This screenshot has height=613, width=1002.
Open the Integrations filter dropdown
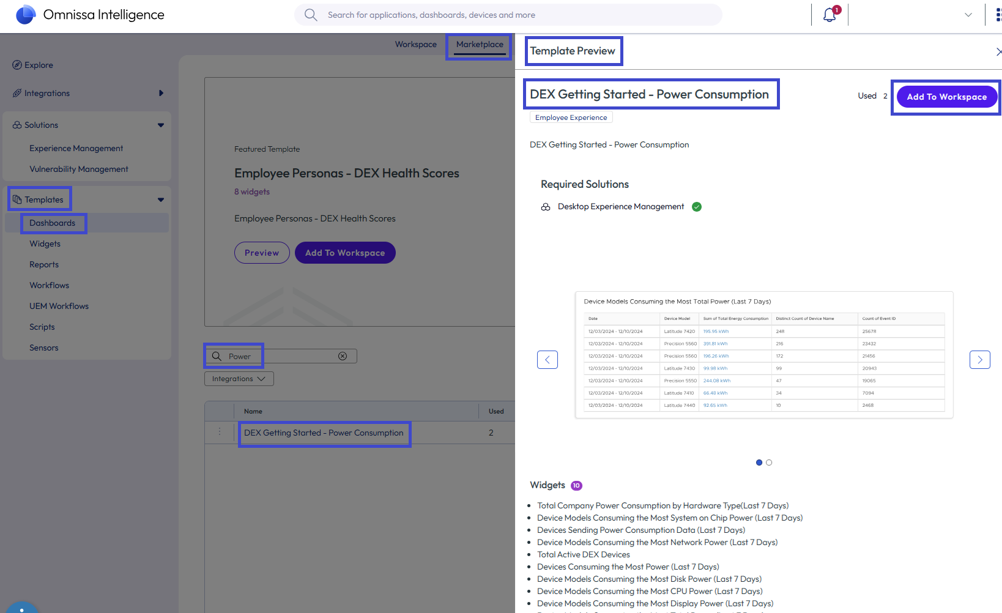(x=239, y=379)
